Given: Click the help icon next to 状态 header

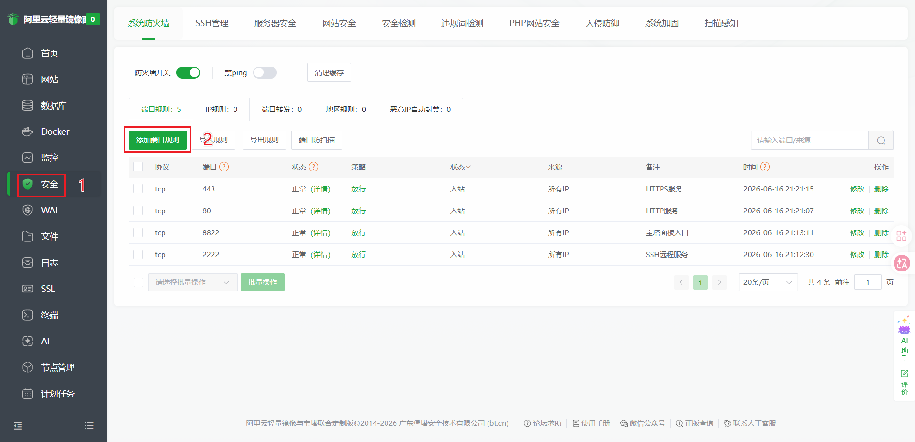Looking at the screenshot, I should coord(314,167).
